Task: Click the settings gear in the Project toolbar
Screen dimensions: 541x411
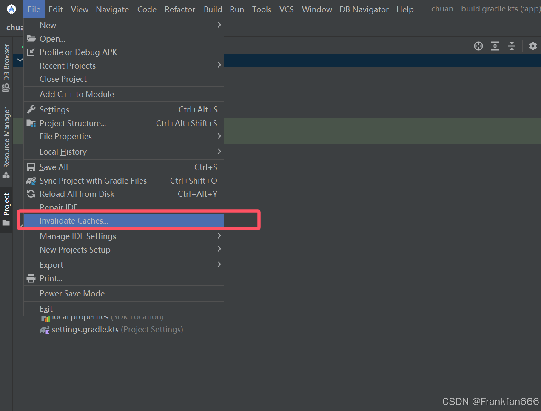Action: click(x=532, y=46)
